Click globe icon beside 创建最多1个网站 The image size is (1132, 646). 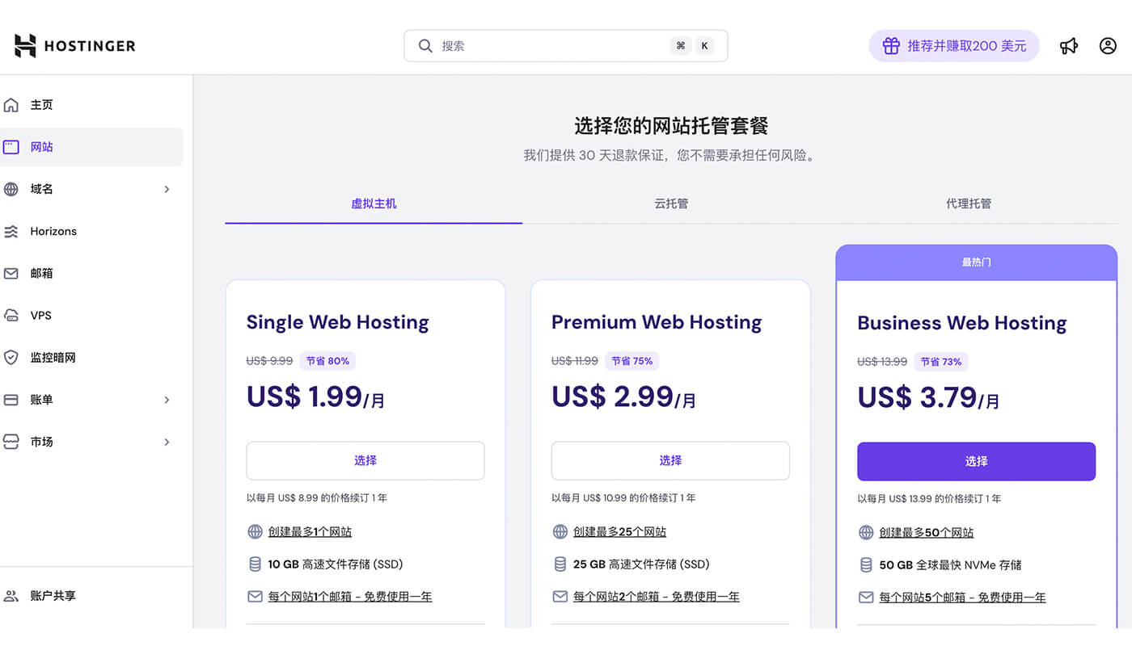[255, 531]
